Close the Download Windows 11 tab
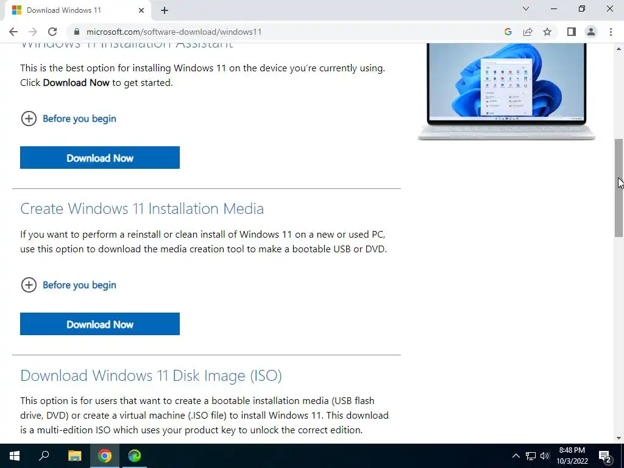The height and width of the screenshot is (468, 624). 141,10
